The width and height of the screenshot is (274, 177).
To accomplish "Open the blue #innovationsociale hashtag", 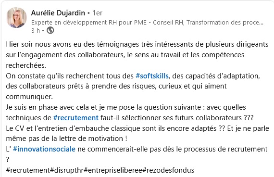I will pos(44,149).
